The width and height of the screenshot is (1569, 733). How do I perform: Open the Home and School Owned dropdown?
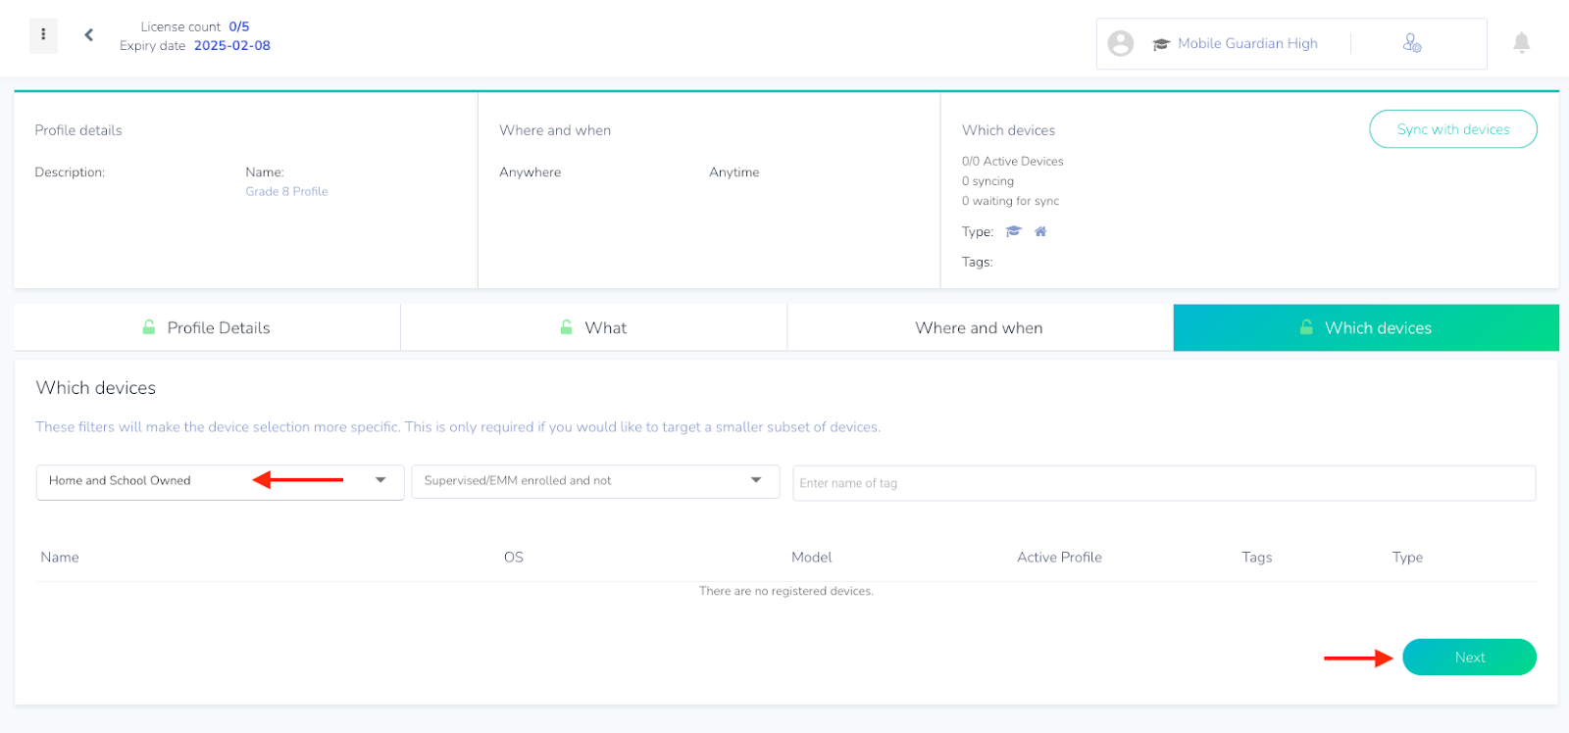click(x=220, y=482)
